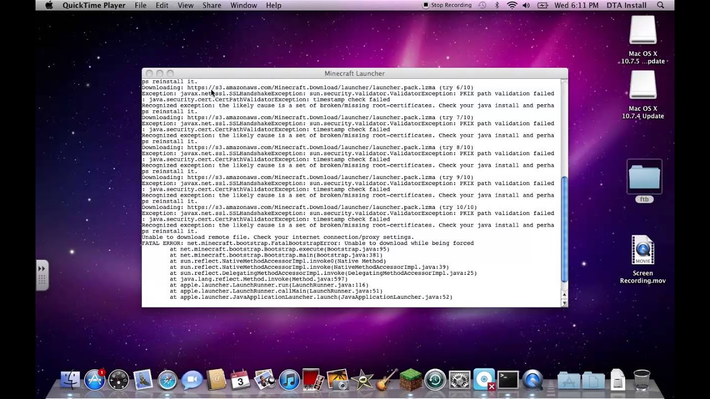Click the removable drive dock icon

(617, 380)
